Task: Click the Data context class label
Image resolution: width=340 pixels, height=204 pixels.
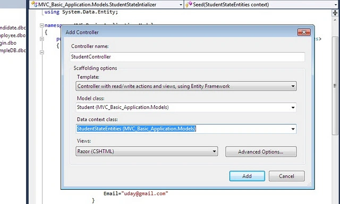Action: tap(97, 120)
